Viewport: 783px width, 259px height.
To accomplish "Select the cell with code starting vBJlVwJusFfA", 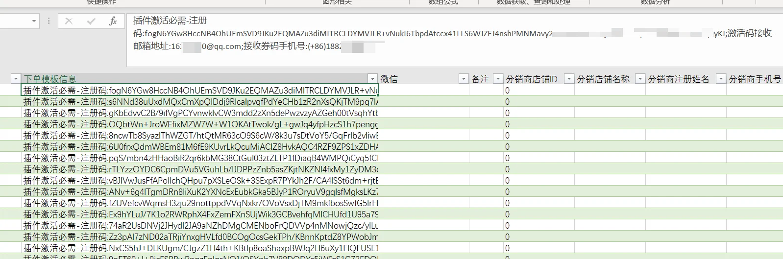I will (200, 180).
